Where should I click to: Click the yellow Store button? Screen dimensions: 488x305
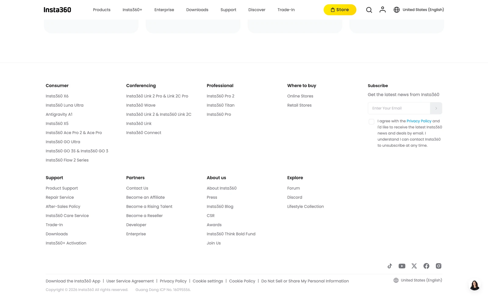pos(340,10)
